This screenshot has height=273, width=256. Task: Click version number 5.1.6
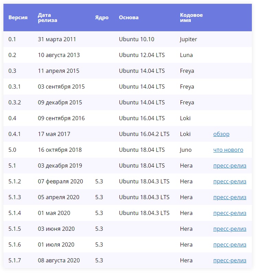[x=14, y=244]
